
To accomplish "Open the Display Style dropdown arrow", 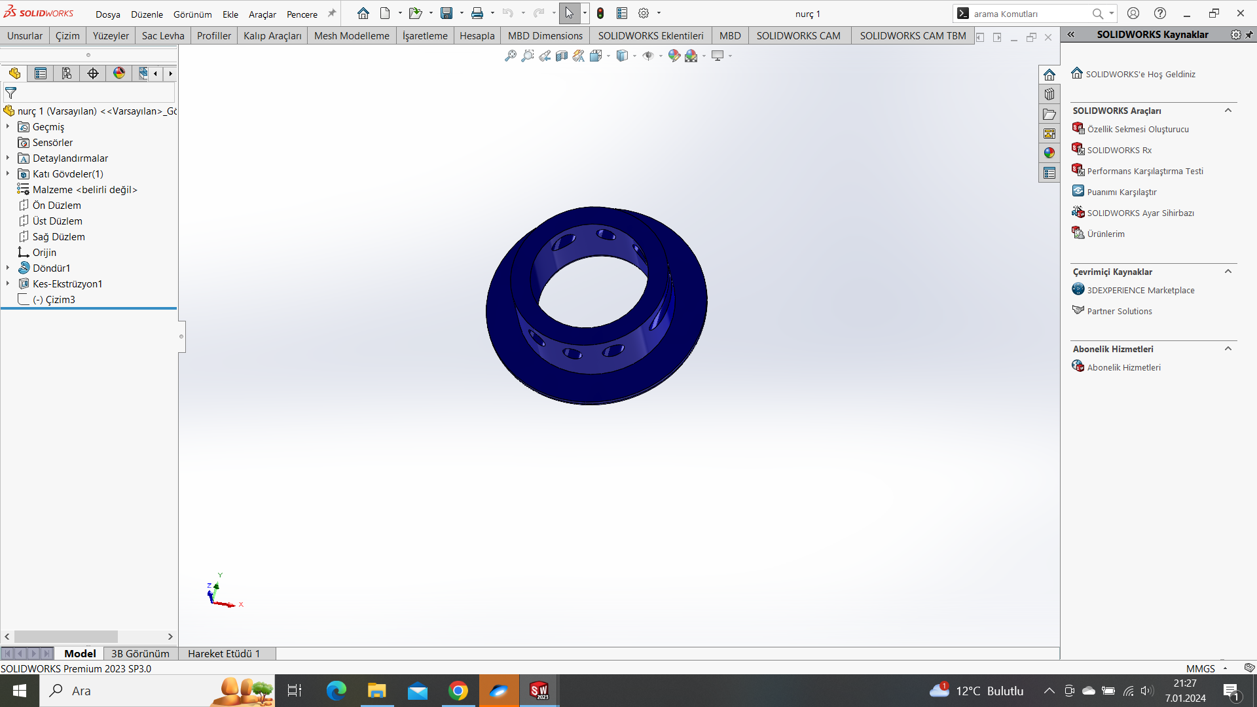I will point(634,56).
